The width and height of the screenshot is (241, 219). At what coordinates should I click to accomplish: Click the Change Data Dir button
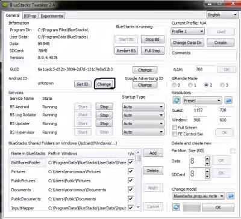point(187,43)
